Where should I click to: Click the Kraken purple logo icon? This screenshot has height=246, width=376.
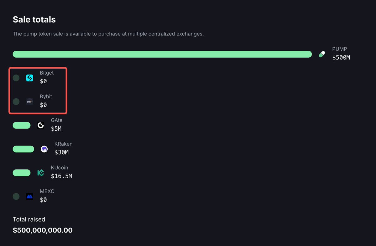coord(44,149)
